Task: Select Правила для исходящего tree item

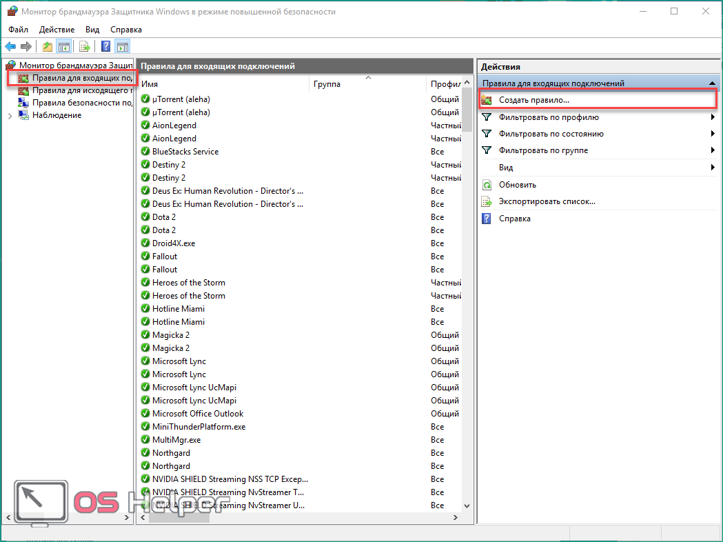Action: click(82, 90)
